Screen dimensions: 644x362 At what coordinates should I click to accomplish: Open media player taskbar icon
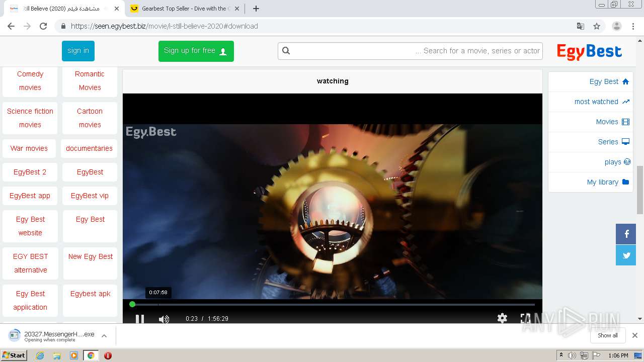coord(74,355)
